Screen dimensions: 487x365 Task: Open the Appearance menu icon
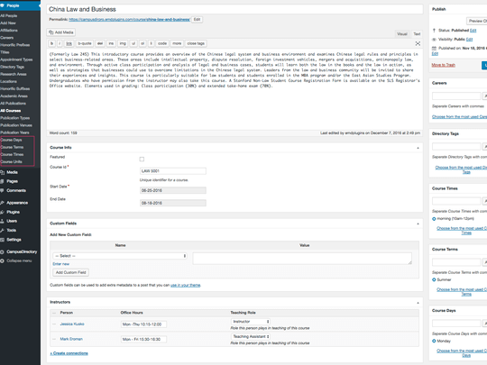[2, 203]
